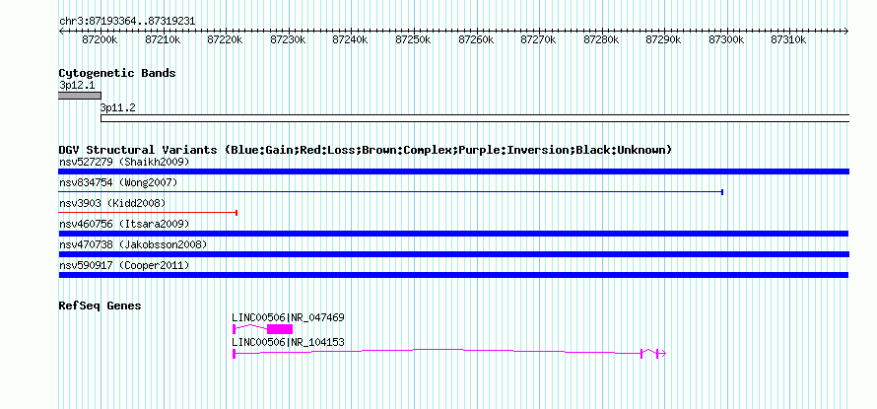
Task: Click the 87240k ruler tick label
Action: click(x=351, y=39)
